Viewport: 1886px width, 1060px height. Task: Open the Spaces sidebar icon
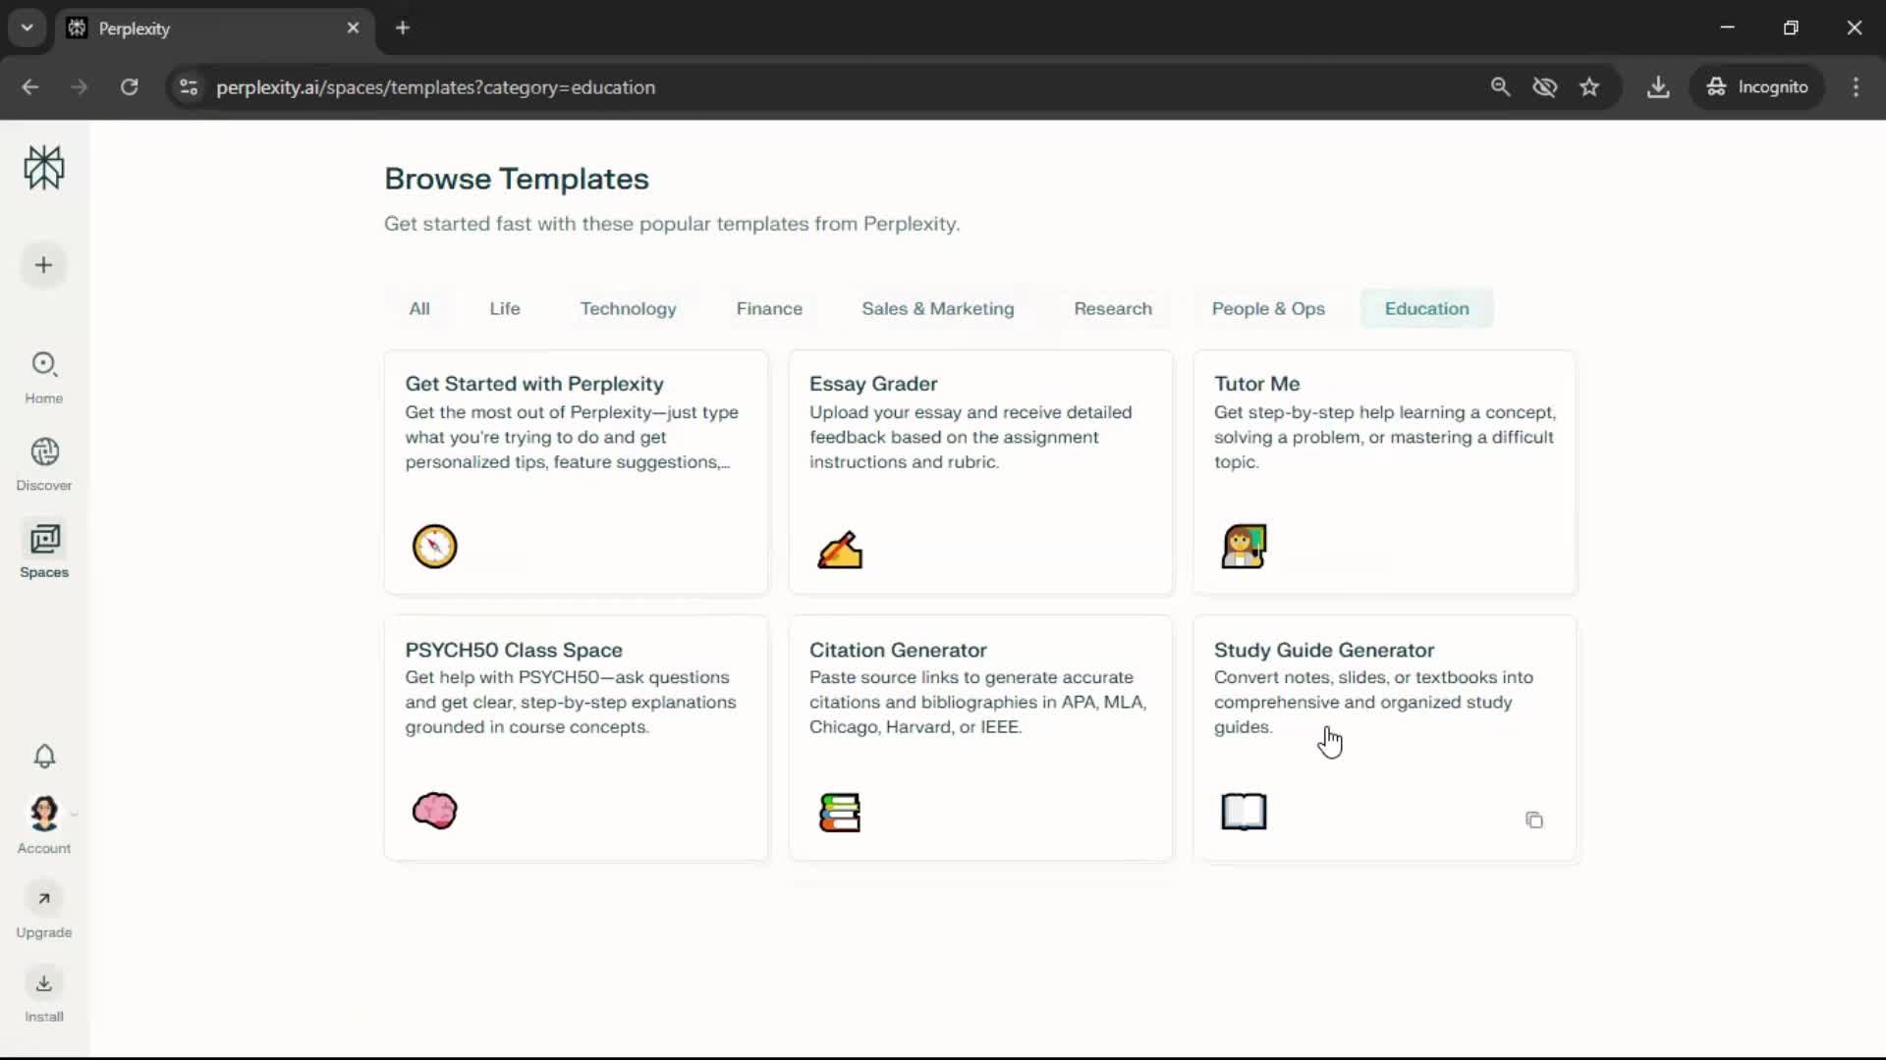[44, 551]
